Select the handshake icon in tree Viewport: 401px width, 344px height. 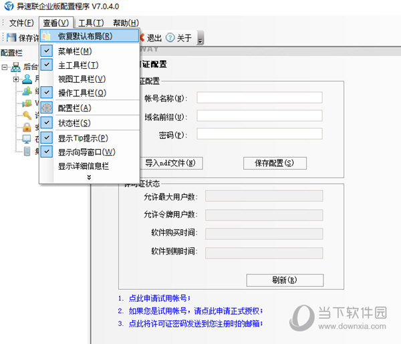tap(27, 104)
